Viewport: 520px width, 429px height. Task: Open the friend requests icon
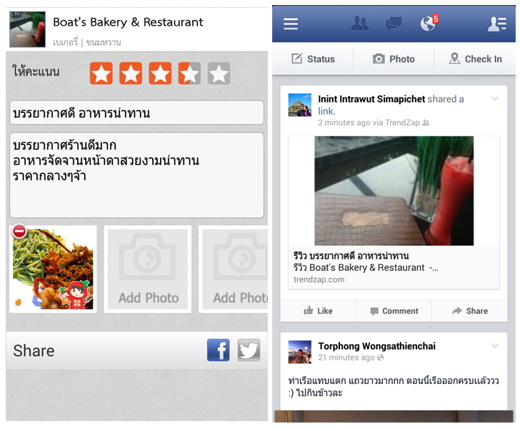click(360, 24)
